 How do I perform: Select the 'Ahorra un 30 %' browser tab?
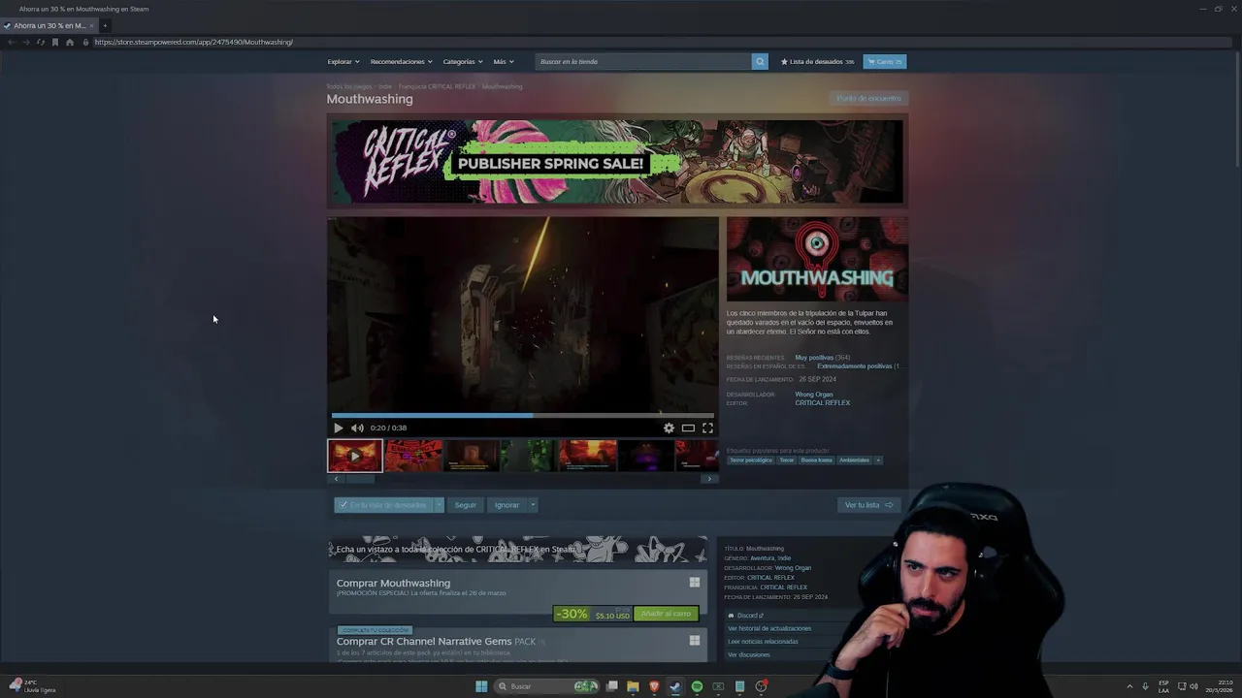point(49,25)
